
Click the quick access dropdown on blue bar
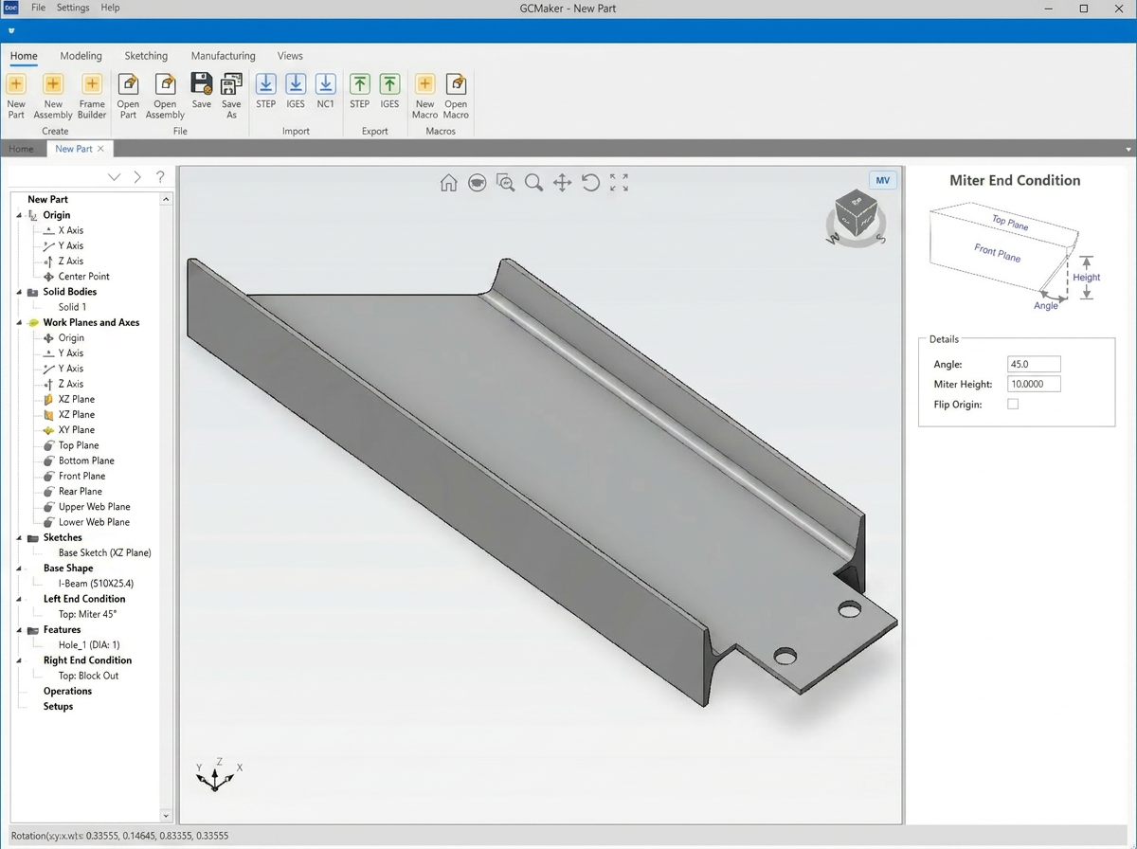click(11, 31)
